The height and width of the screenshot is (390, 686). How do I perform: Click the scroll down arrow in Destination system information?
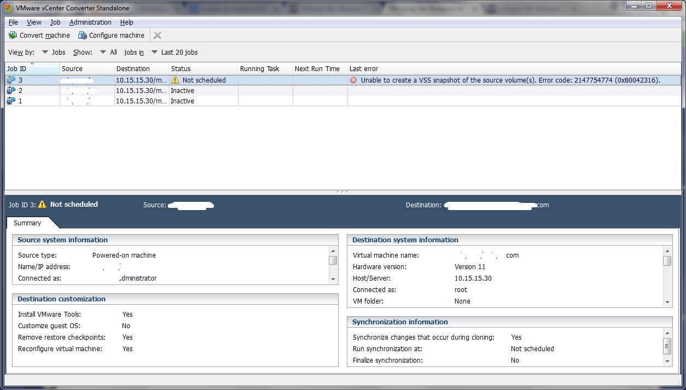pyautogui.click(x=667, y=302)
